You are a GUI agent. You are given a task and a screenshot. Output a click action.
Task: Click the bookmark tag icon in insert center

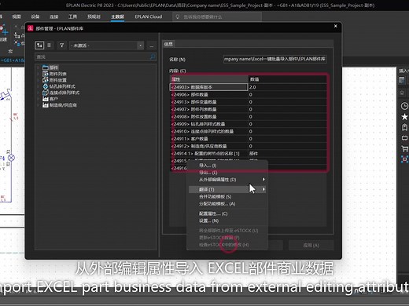[404, 127]
